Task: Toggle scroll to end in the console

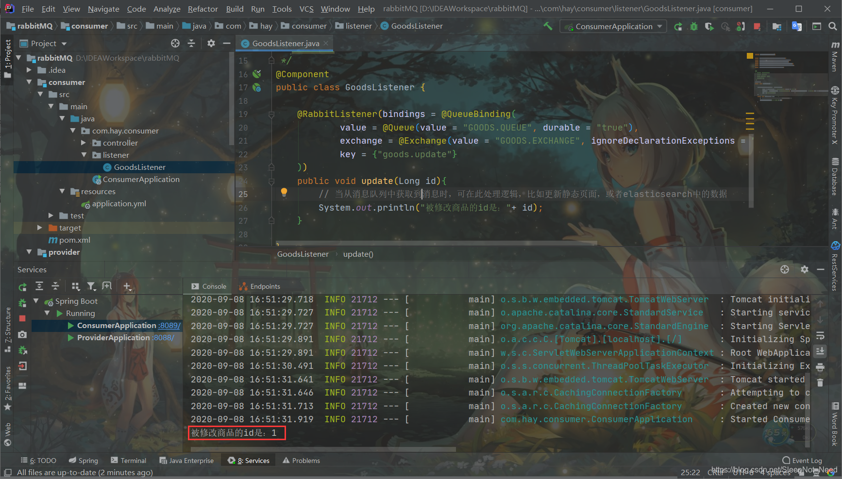Action: point(820,351)
